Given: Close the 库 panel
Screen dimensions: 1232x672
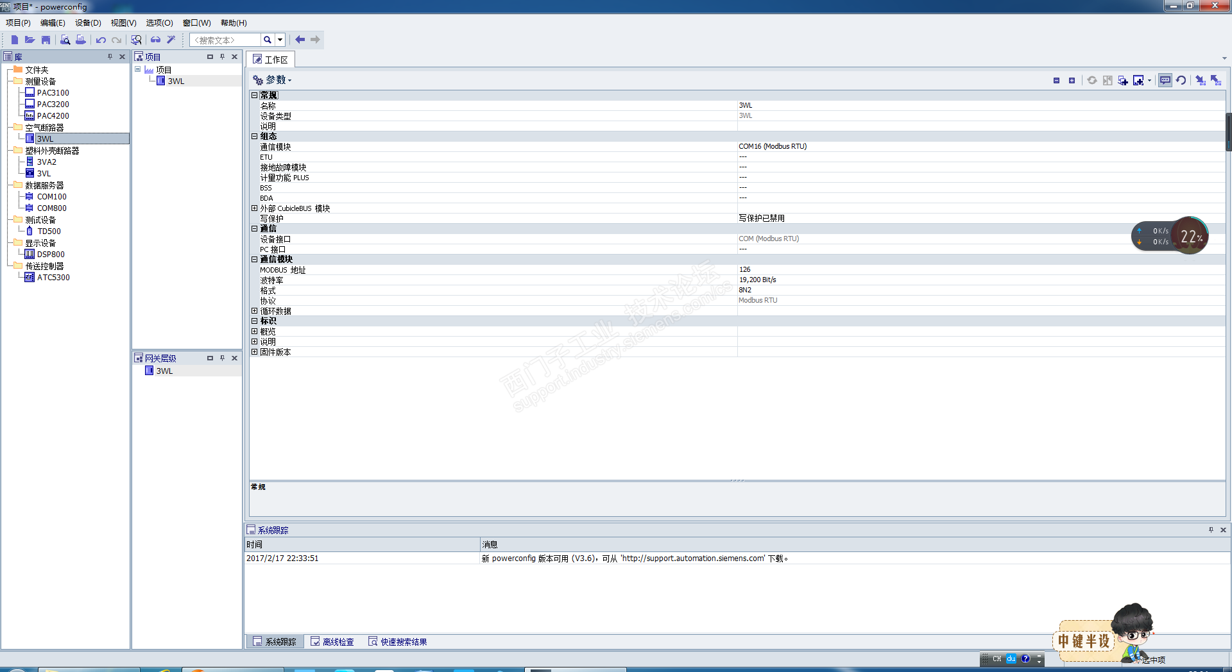Looking at the screenshot, I should pyautogui.click(x=122, y=57).
